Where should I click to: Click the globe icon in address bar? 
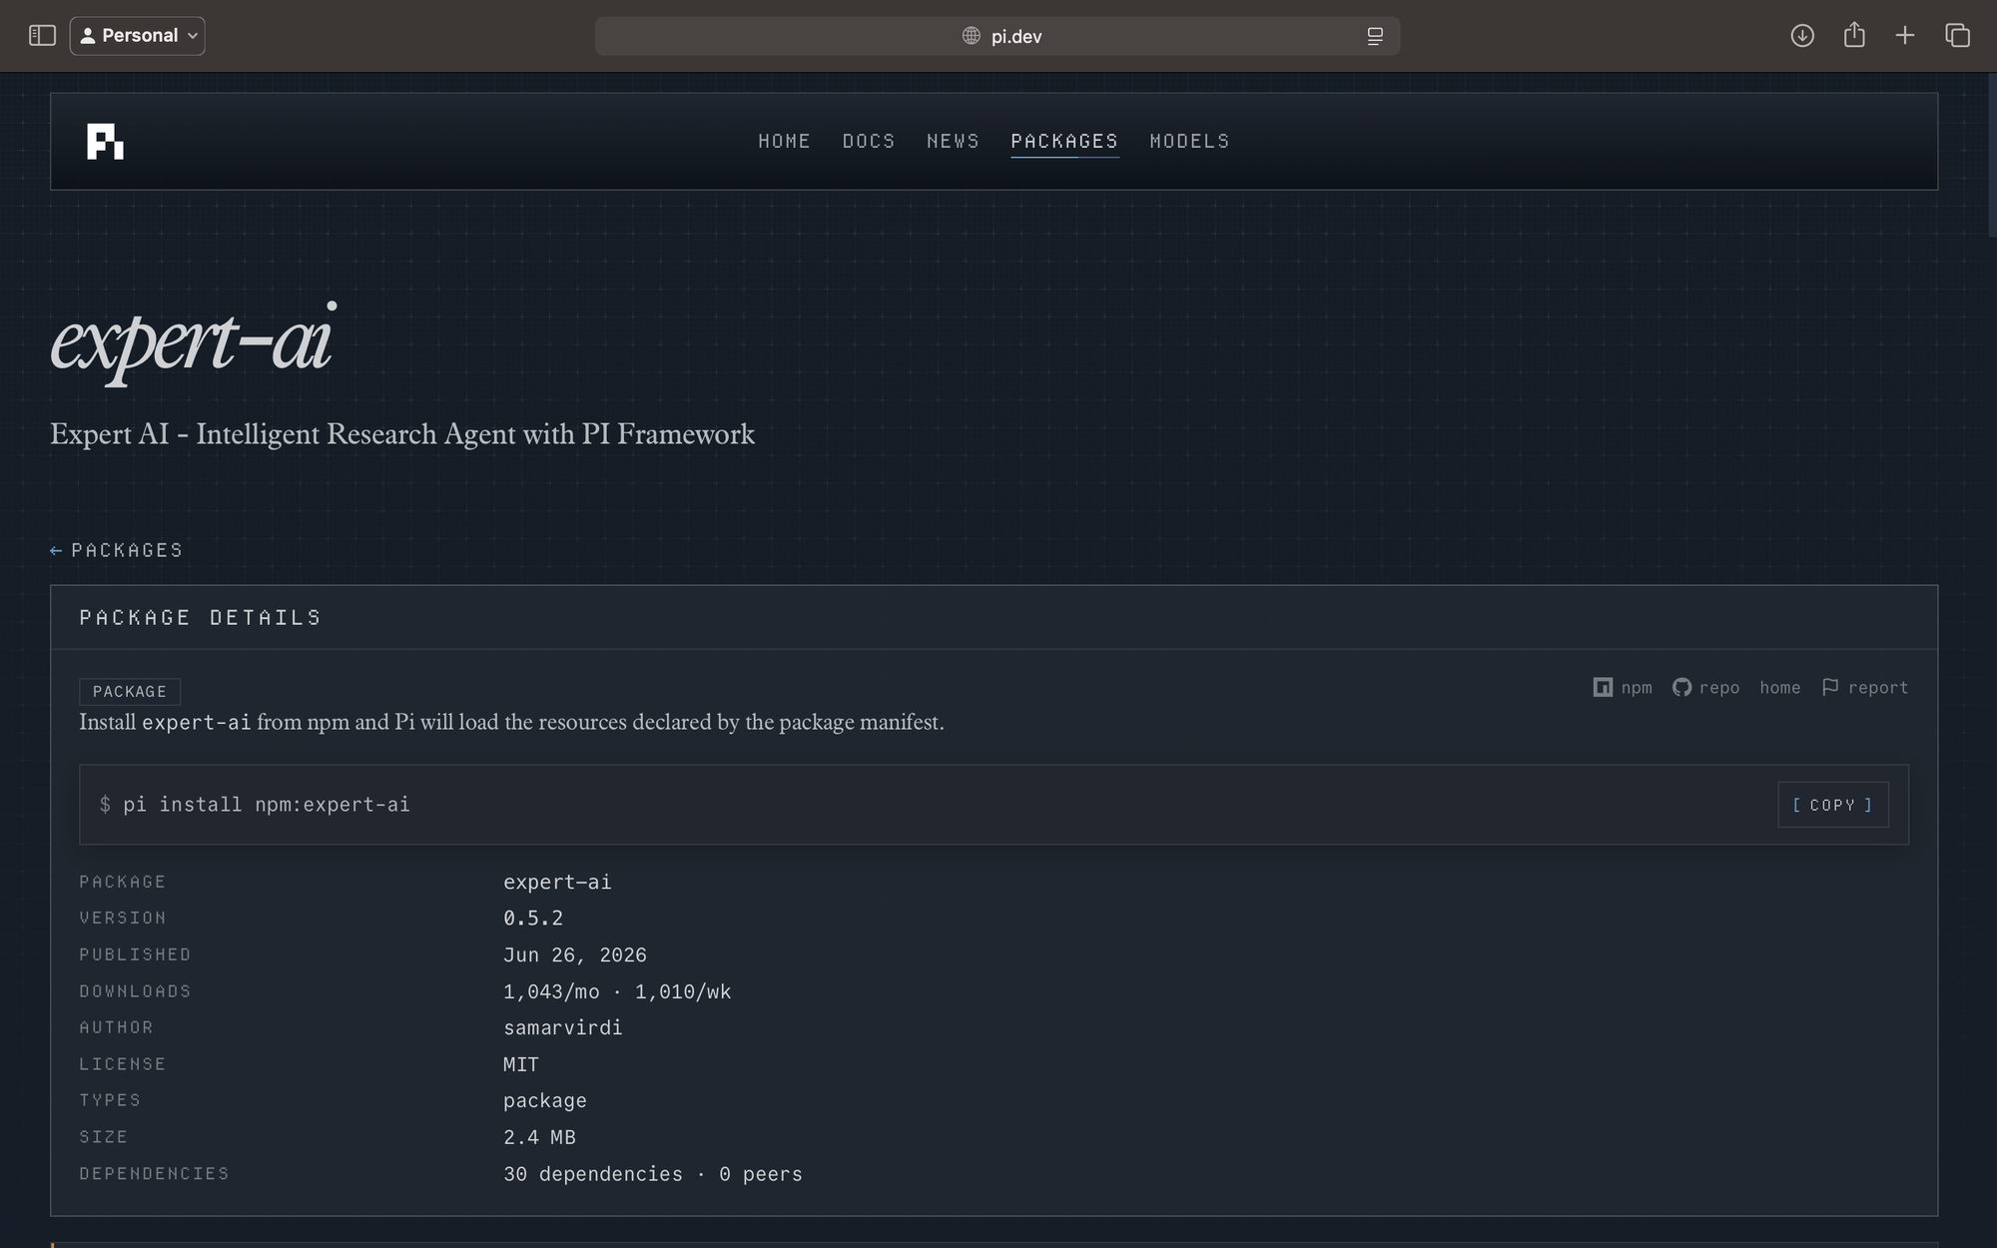[971, 36]
